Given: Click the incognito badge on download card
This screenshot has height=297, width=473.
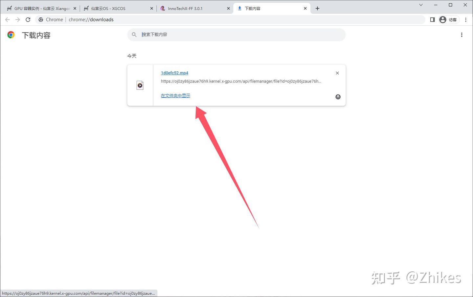Looking at the screenshot, I should pos(338,97).
